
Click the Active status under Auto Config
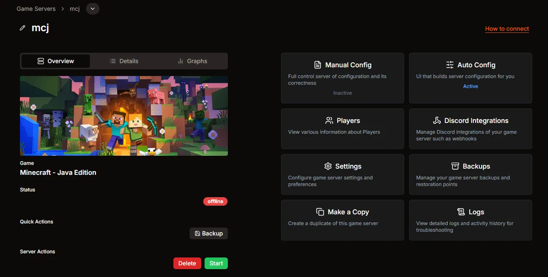[470, 86]
